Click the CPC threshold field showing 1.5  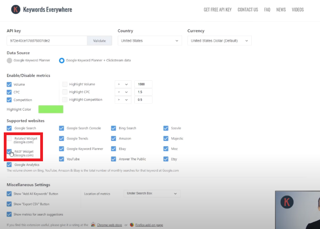tap(143, 92)
